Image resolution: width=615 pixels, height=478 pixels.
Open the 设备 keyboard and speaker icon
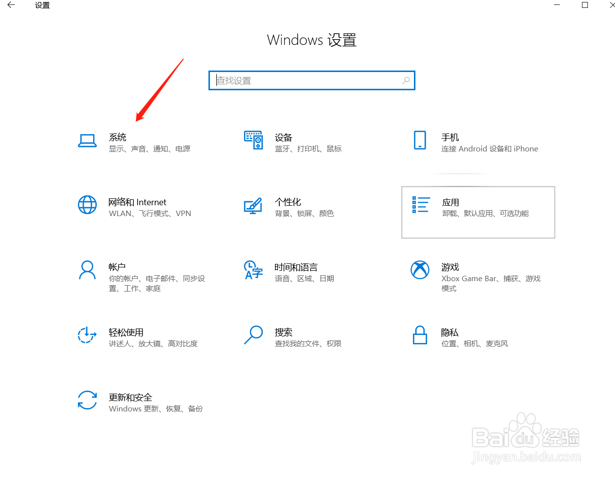[253, 140]
